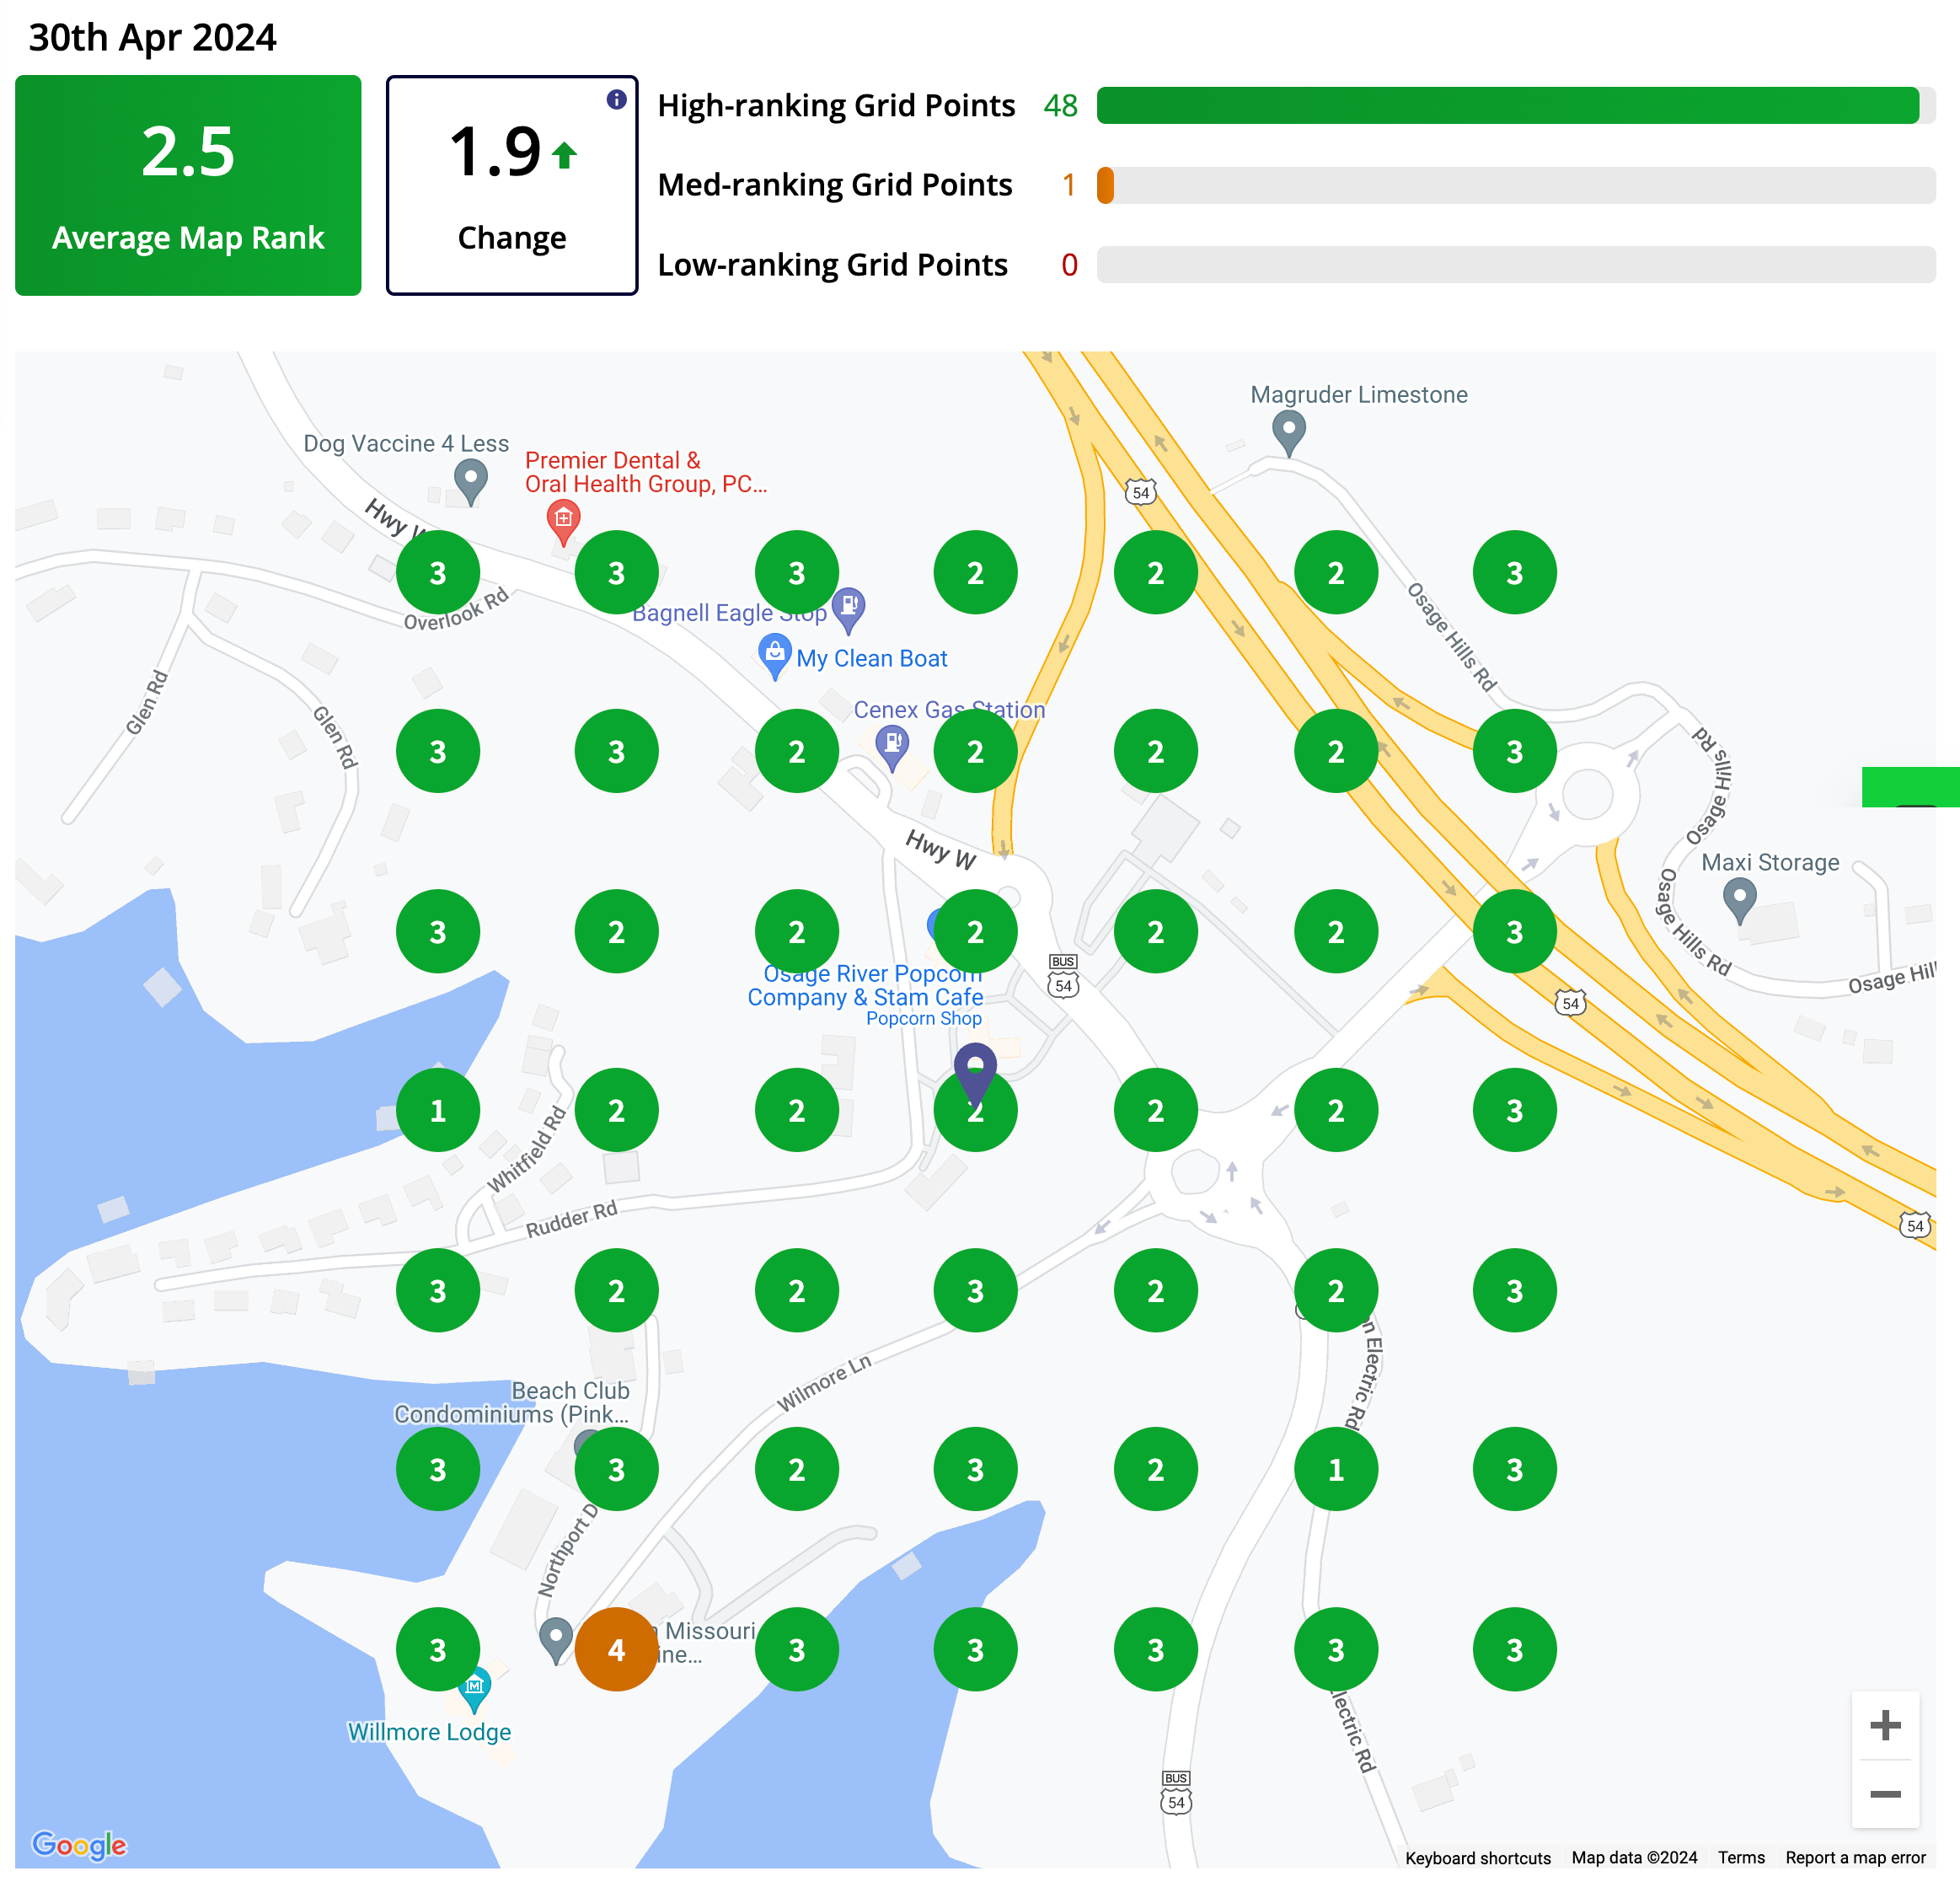Open the Dog Vaccine 4 Less map pin
The height and width of the screenshot is (1903, 1960).
[x=470, y=482]
